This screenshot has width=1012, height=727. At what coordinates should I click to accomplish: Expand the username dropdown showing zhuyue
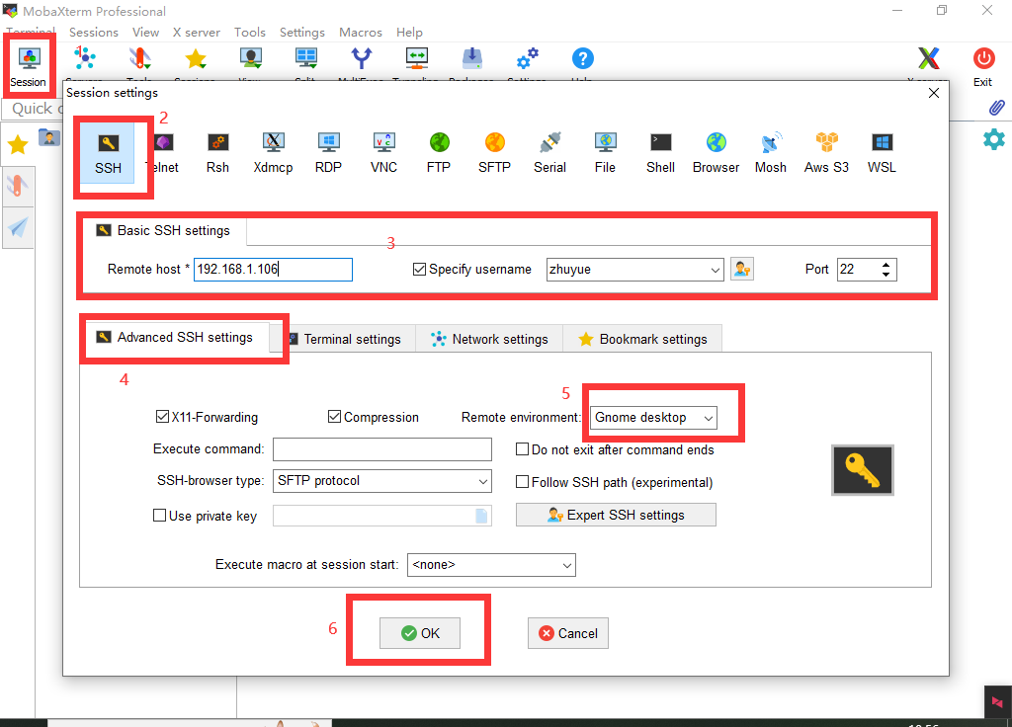716,270
